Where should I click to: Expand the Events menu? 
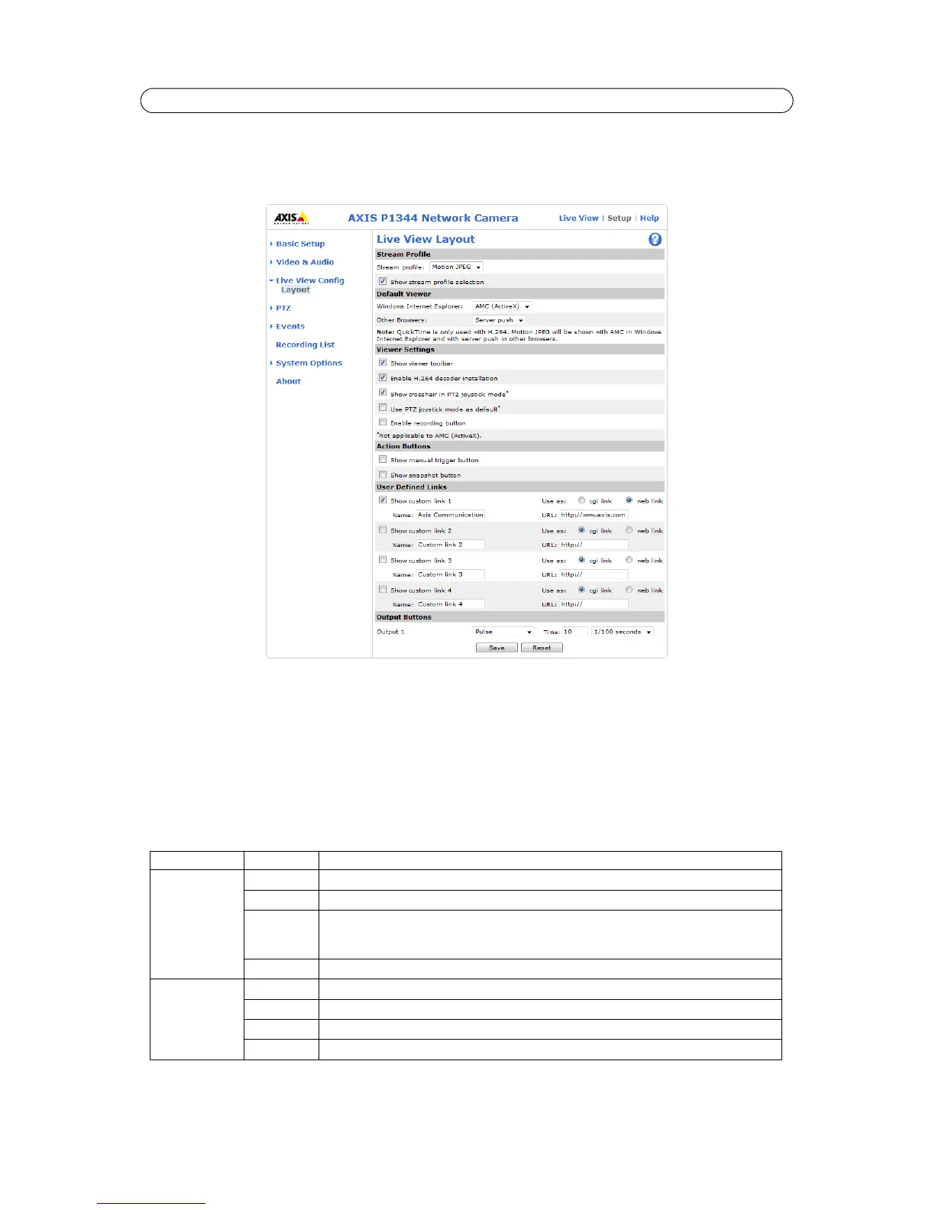(290, 326)
